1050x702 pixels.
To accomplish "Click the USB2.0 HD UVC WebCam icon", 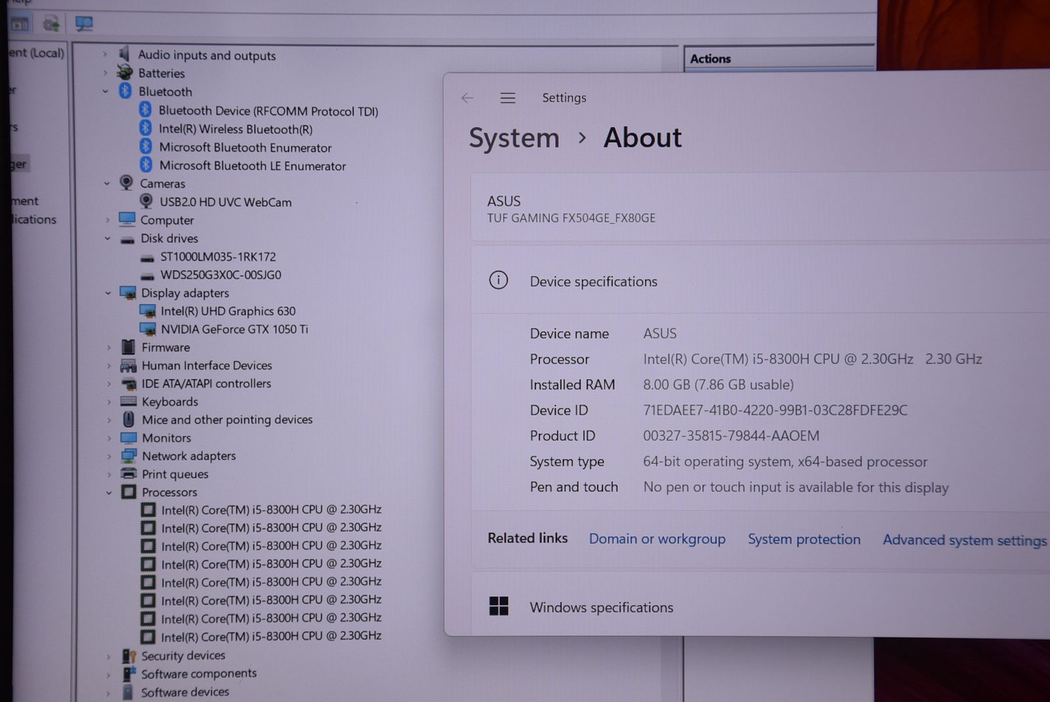I will point(146,201).
